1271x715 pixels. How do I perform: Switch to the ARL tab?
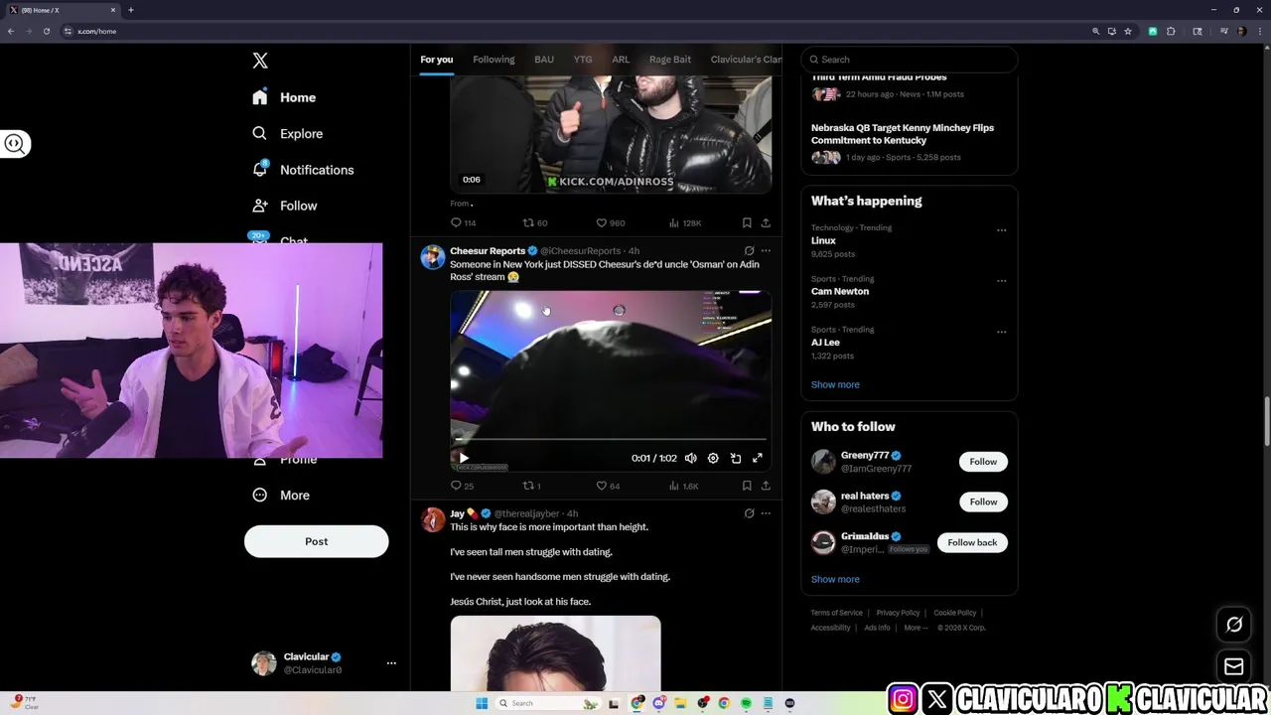[x=621, y=60]
